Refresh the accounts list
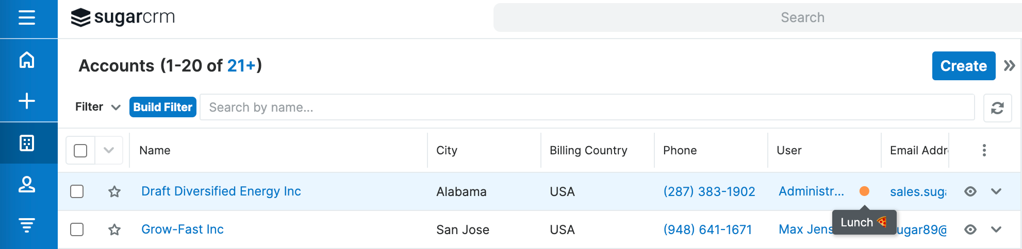The height and width of the screenshot is (249, 1022). [x=997, y=108]
